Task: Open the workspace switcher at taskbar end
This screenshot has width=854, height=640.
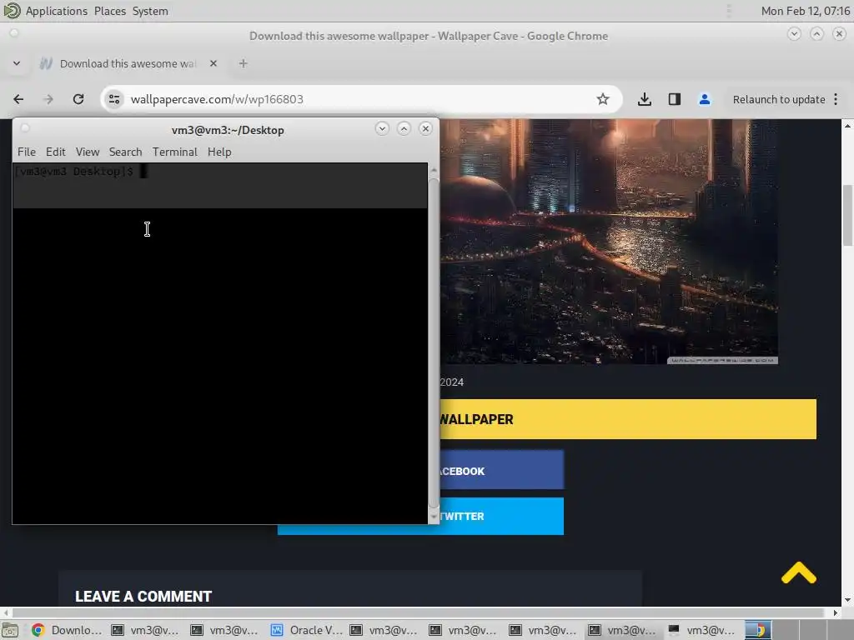Action: [x=799, y=630]
